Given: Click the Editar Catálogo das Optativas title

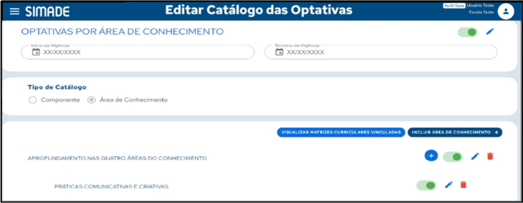Looking at the screenshot, I should coord(258,10).
